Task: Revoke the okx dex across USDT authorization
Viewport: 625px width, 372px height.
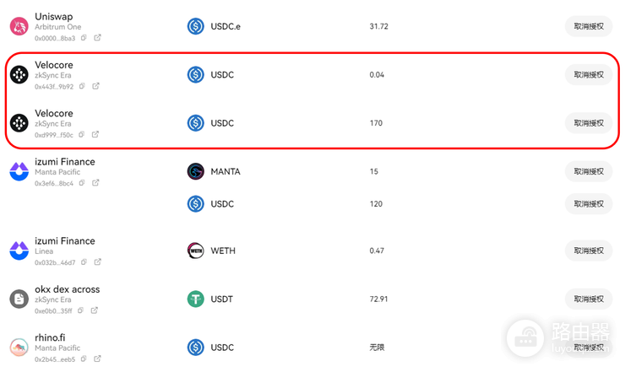Action: tap(589, 299)
